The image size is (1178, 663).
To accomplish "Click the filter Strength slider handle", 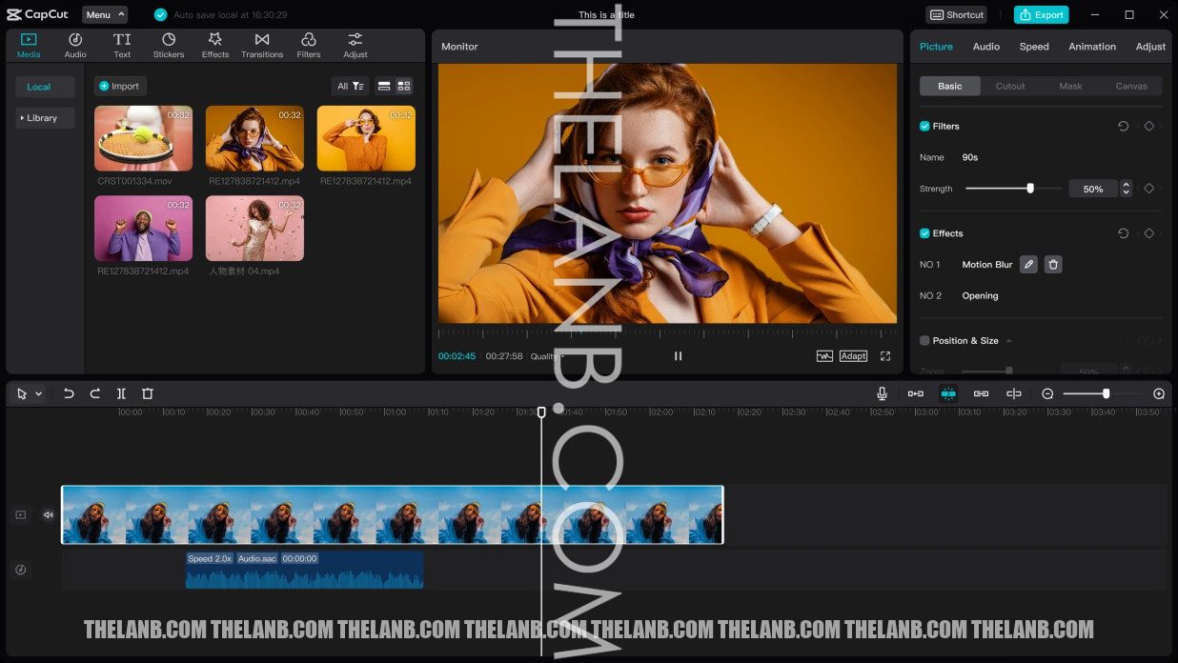I will [x=1030, y=189].
